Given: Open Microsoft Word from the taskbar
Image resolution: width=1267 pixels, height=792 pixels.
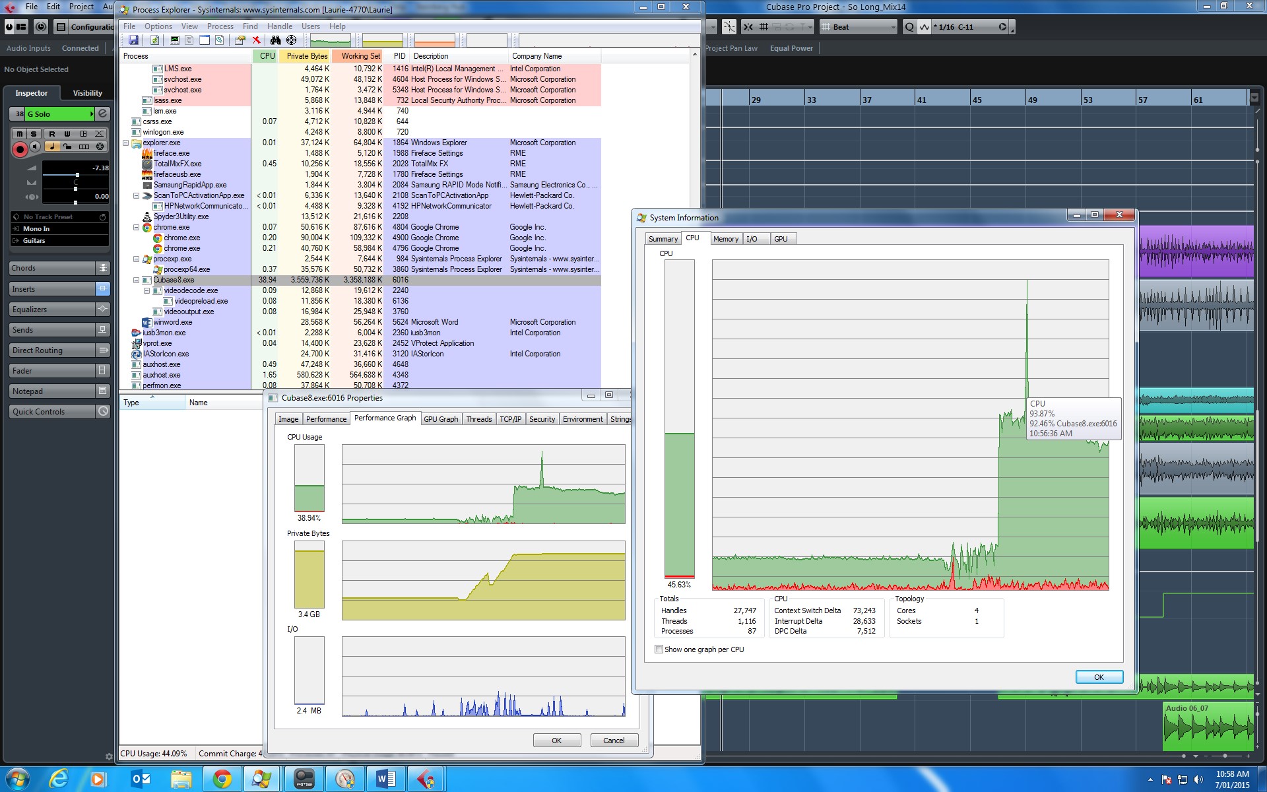Looking at the screenshot, I should (x=385, y=779).
